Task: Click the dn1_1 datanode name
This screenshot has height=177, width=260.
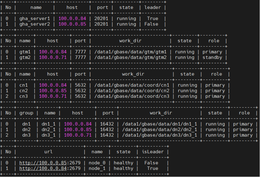Action: pyautogui.click(x=50, y=124)
